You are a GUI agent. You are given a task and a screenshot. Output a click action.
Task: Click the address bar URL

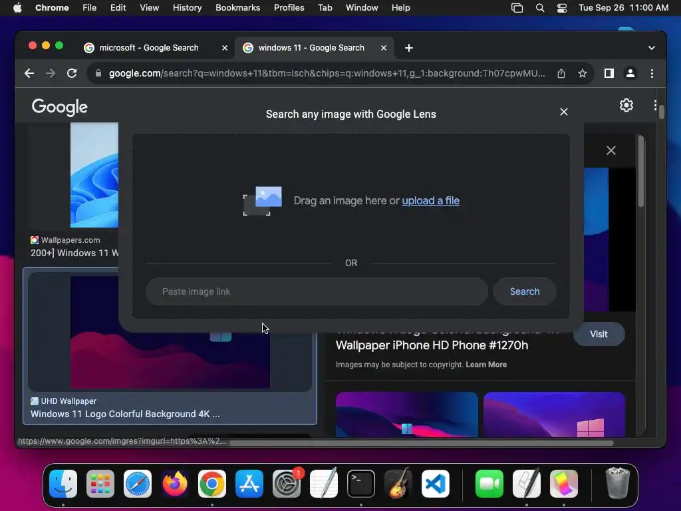pyautogui.click(x=327, y=73)
